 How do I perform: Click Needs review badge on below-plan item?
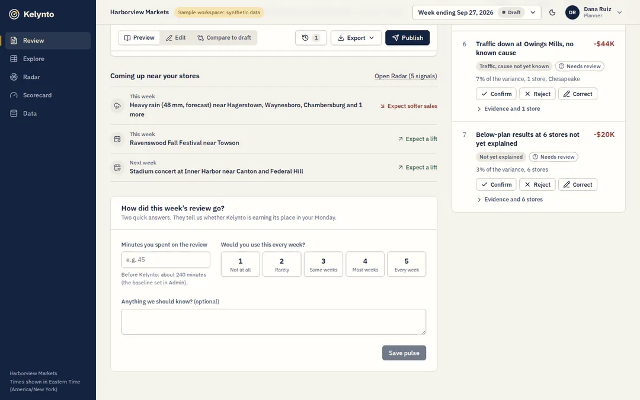553,156
